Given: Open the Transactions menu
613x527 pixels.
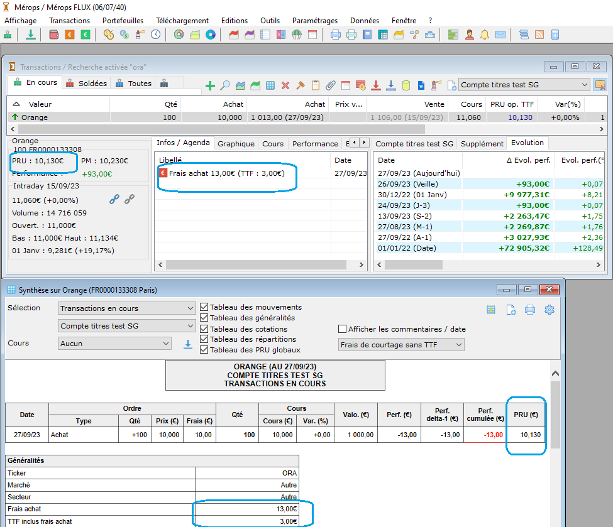Looking at the screenshot, I should pyautogui.click(x=70, y=21).
